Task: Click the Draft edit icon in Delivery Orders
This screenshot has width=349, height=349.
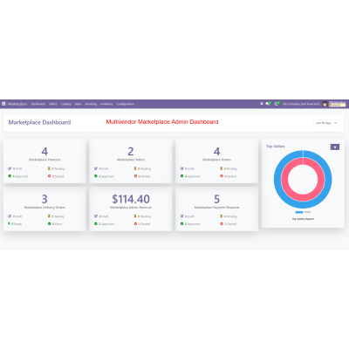Action: point(10,216)
